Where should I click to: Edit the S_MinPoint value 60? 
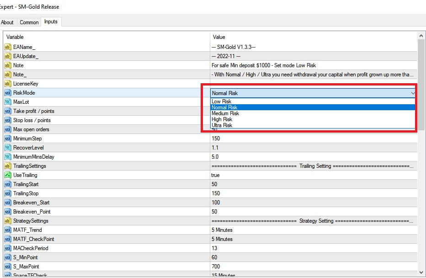(314, 257)
